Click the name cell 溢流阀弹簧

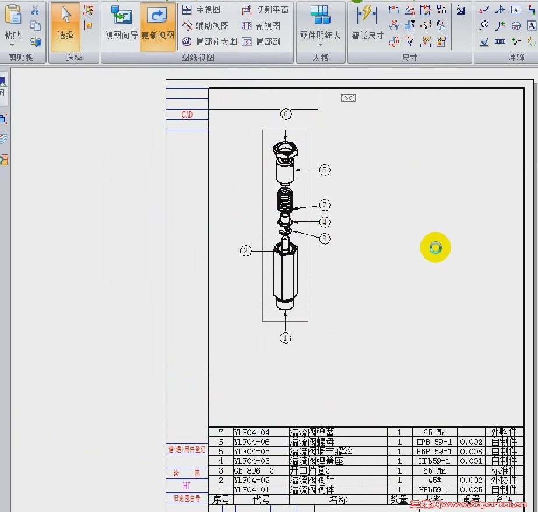pos(338,432)
